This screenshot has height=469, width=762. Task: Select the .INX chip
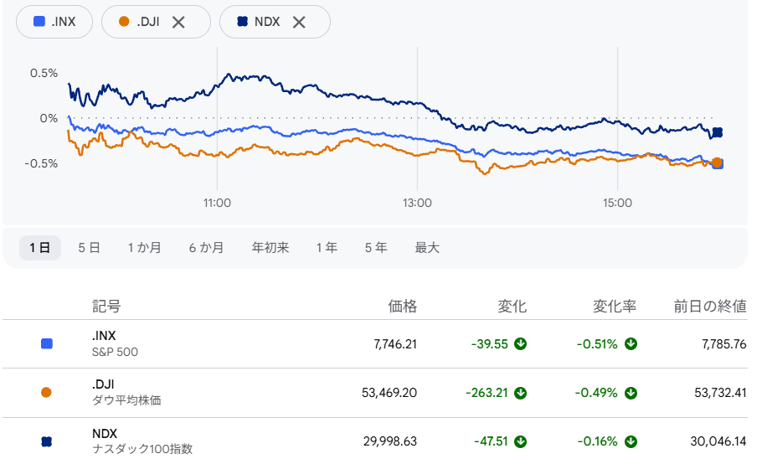pyautogui.click(x=54, y=22)
